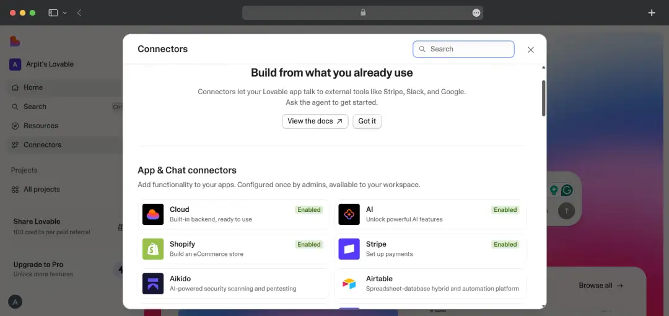Click the up-arrow send button

point(567,211)
